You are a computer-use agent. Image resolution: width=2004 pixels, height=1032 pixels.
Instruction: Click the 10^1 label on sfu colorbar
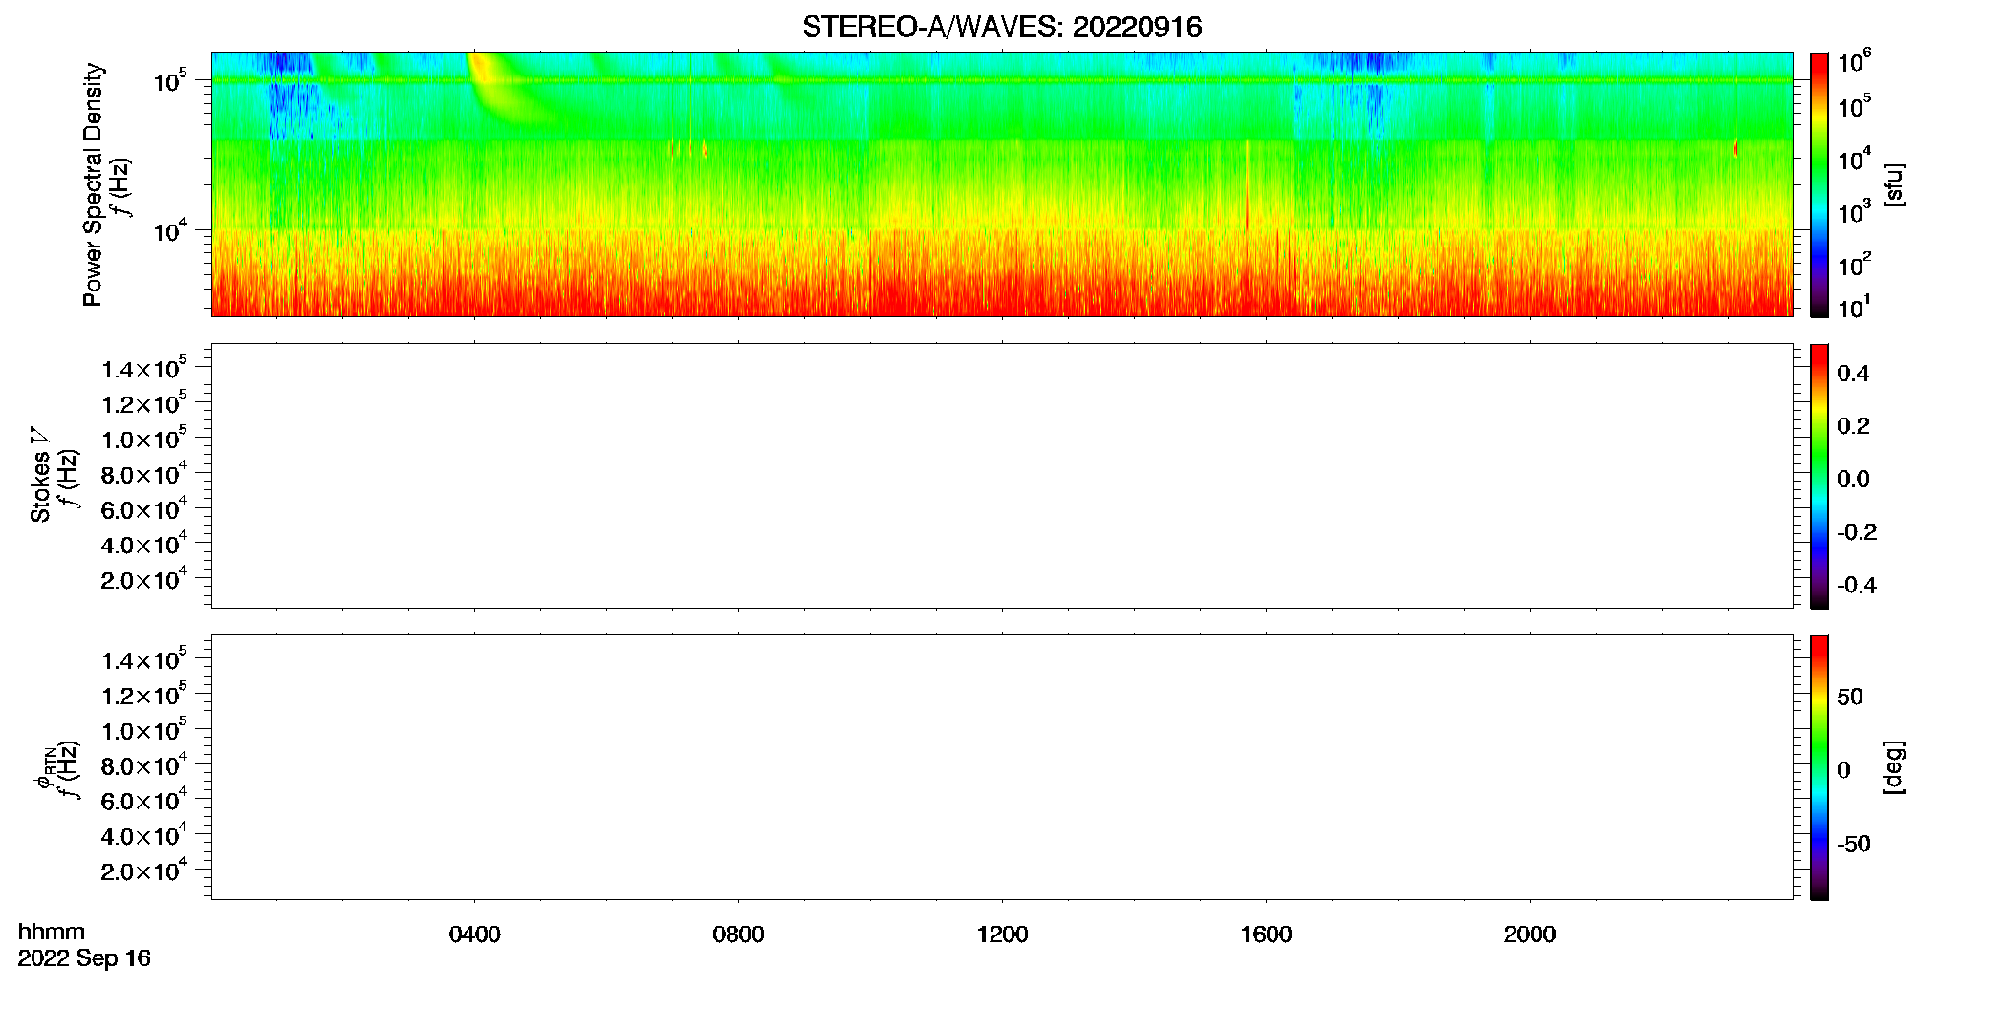(1854, 308)
